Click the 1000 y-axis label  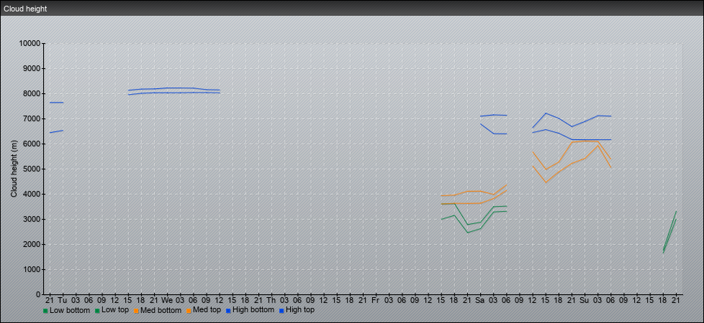click(x=32, y=269)
